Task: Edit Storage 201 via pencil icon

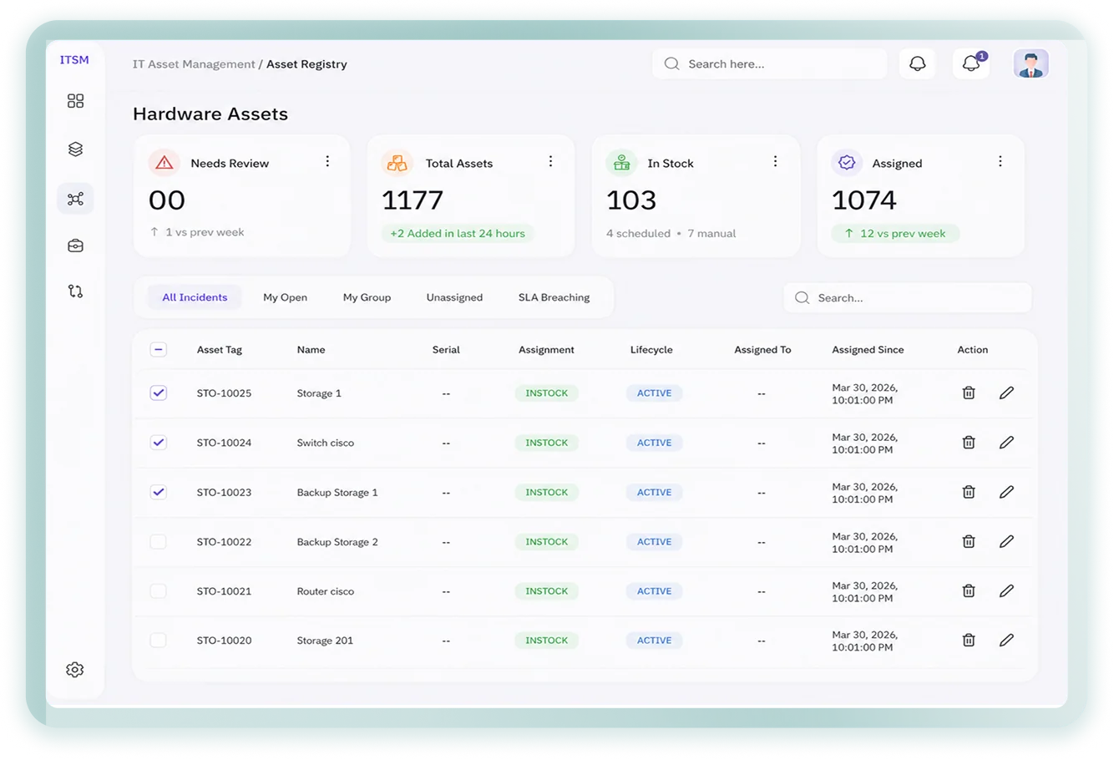Action: coord(1006,640)
